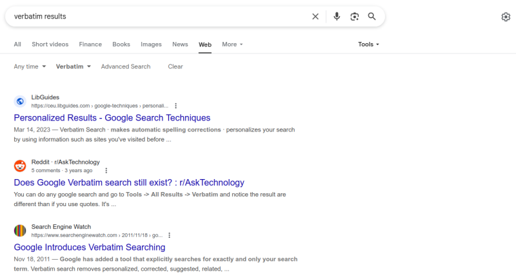Click the Reddit favicon

click(x=20, y=166)
